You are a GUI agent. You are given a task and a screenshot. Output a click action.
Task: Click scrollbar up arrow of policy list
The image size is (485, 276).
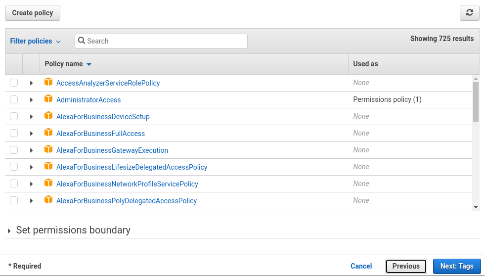coord(476,79)
